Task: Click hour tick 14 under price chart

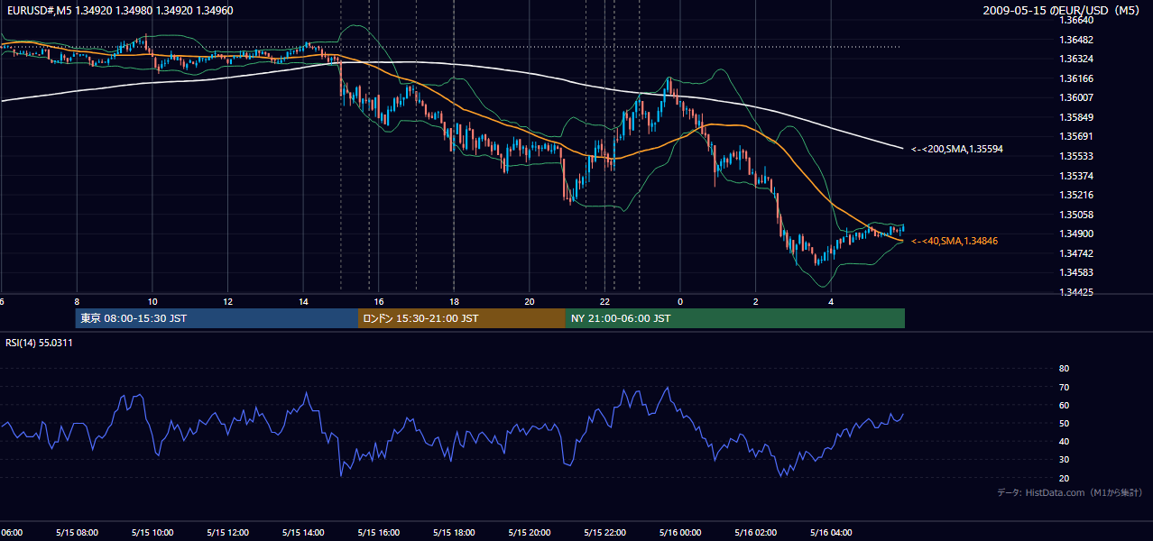Action: [x=303, y=301]
